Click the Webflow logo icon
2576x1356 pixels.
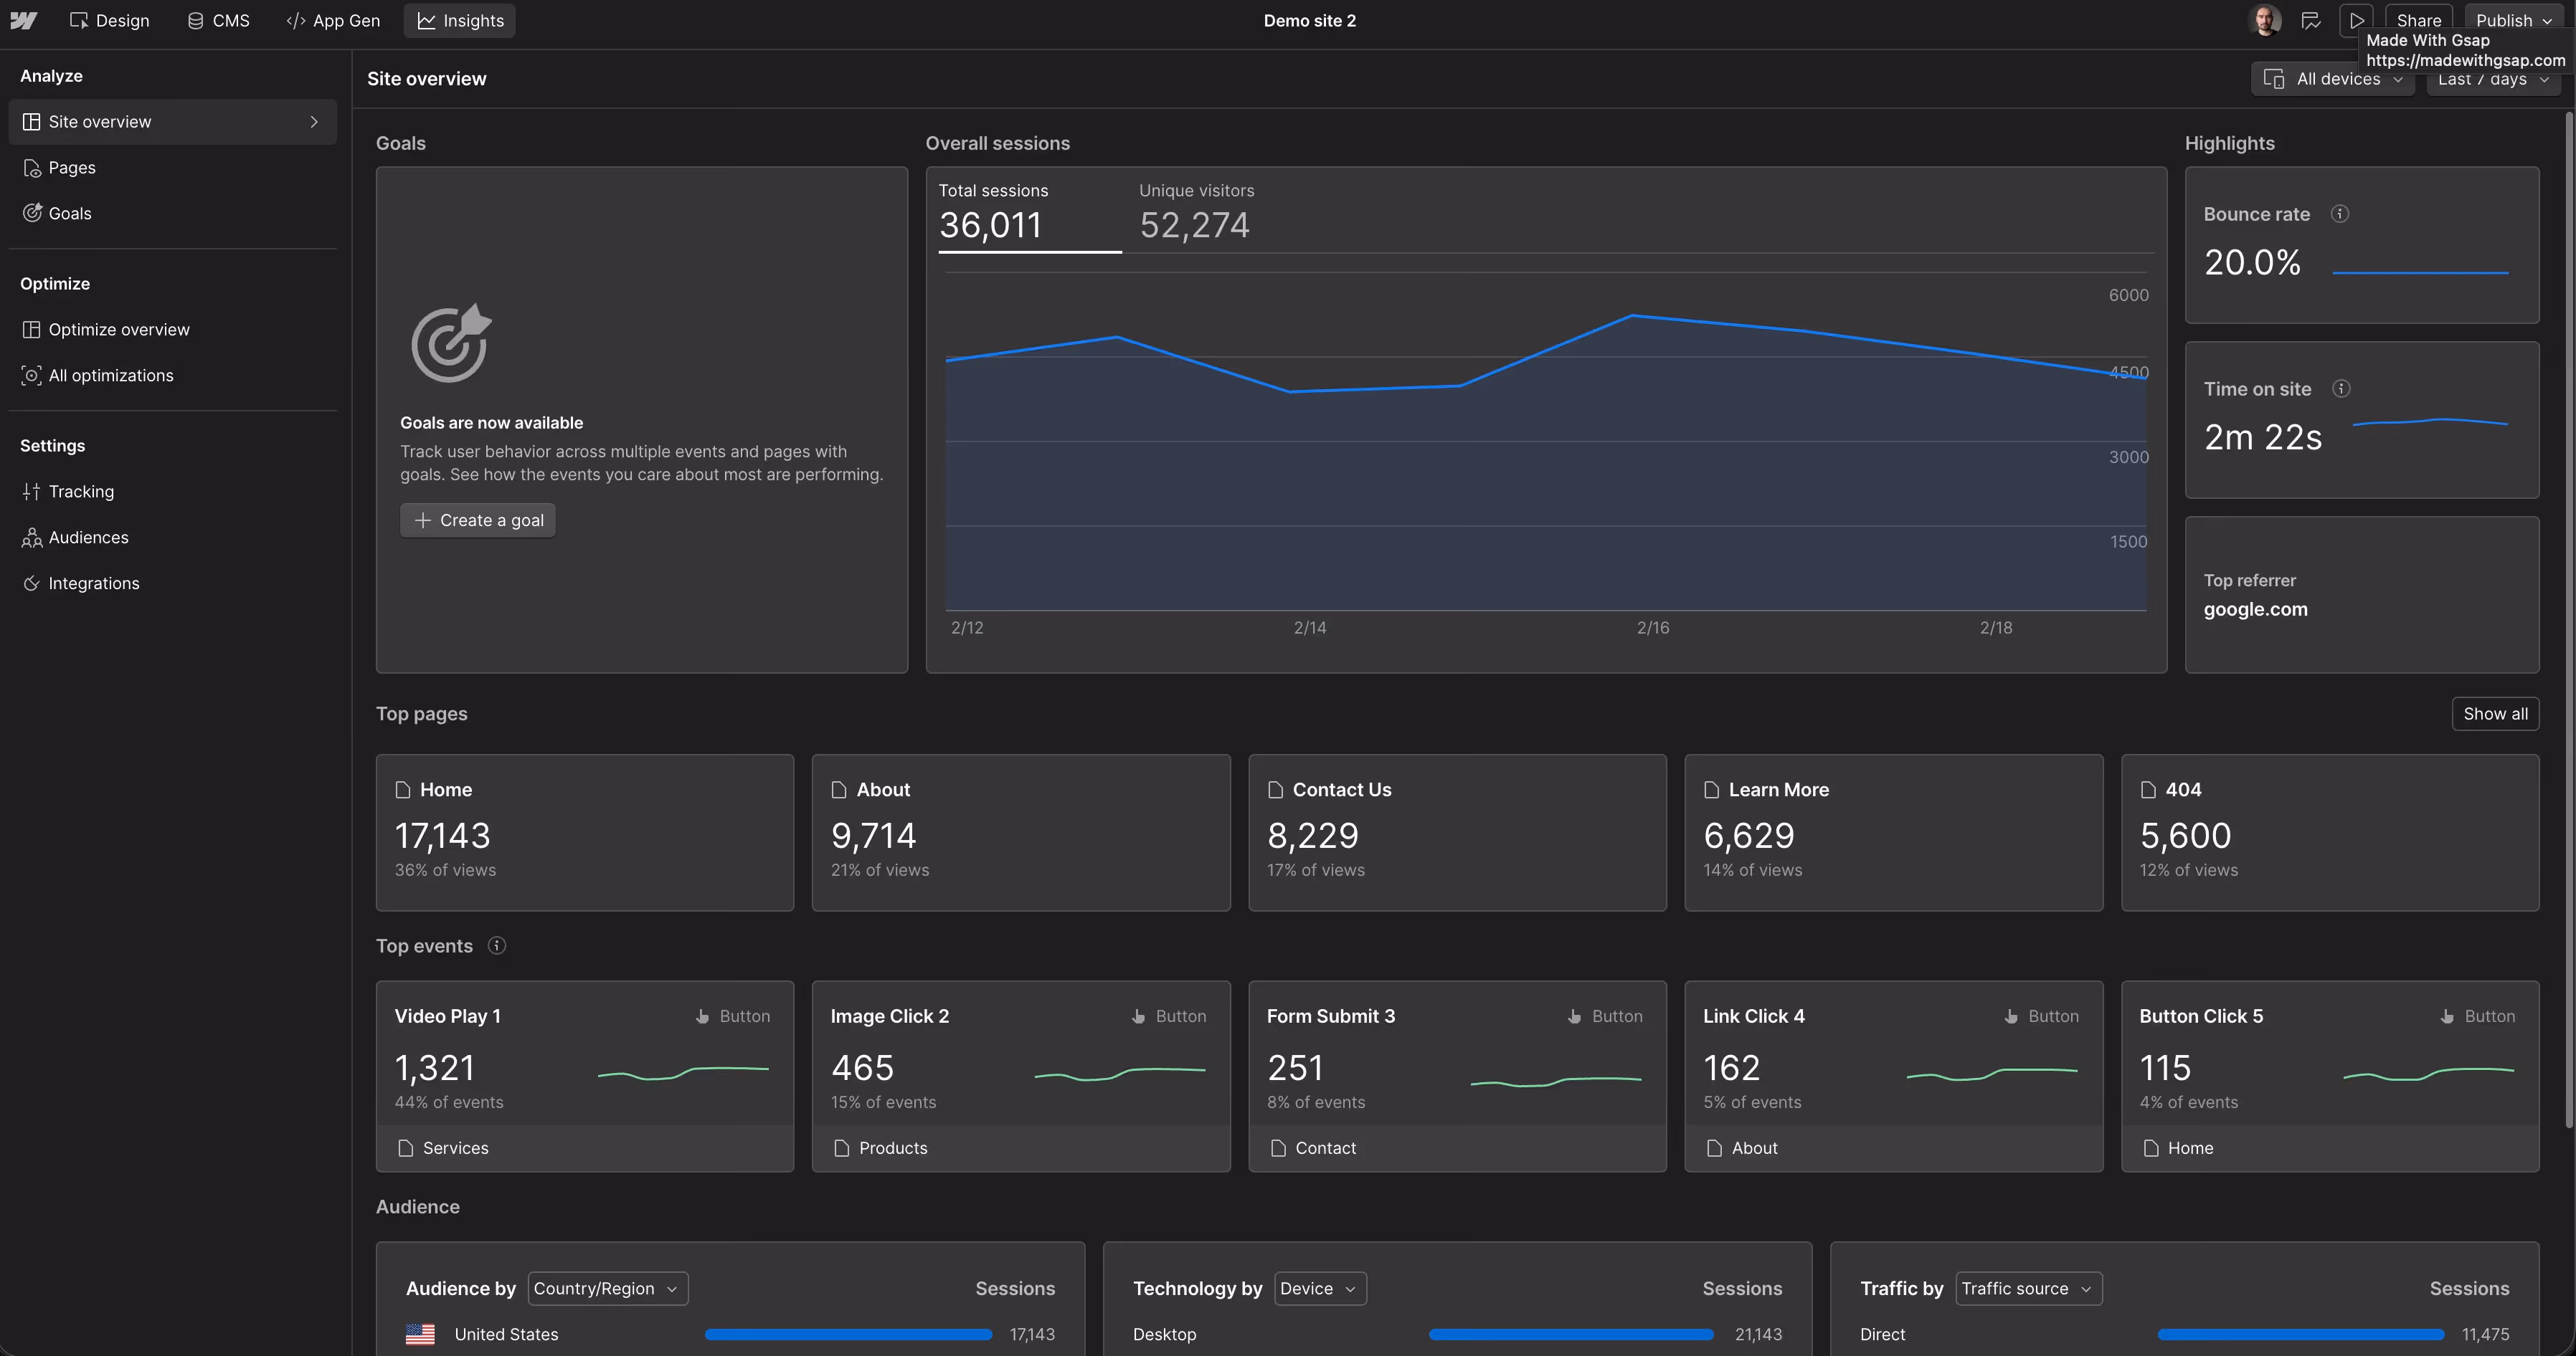click(x=22, y=20)
